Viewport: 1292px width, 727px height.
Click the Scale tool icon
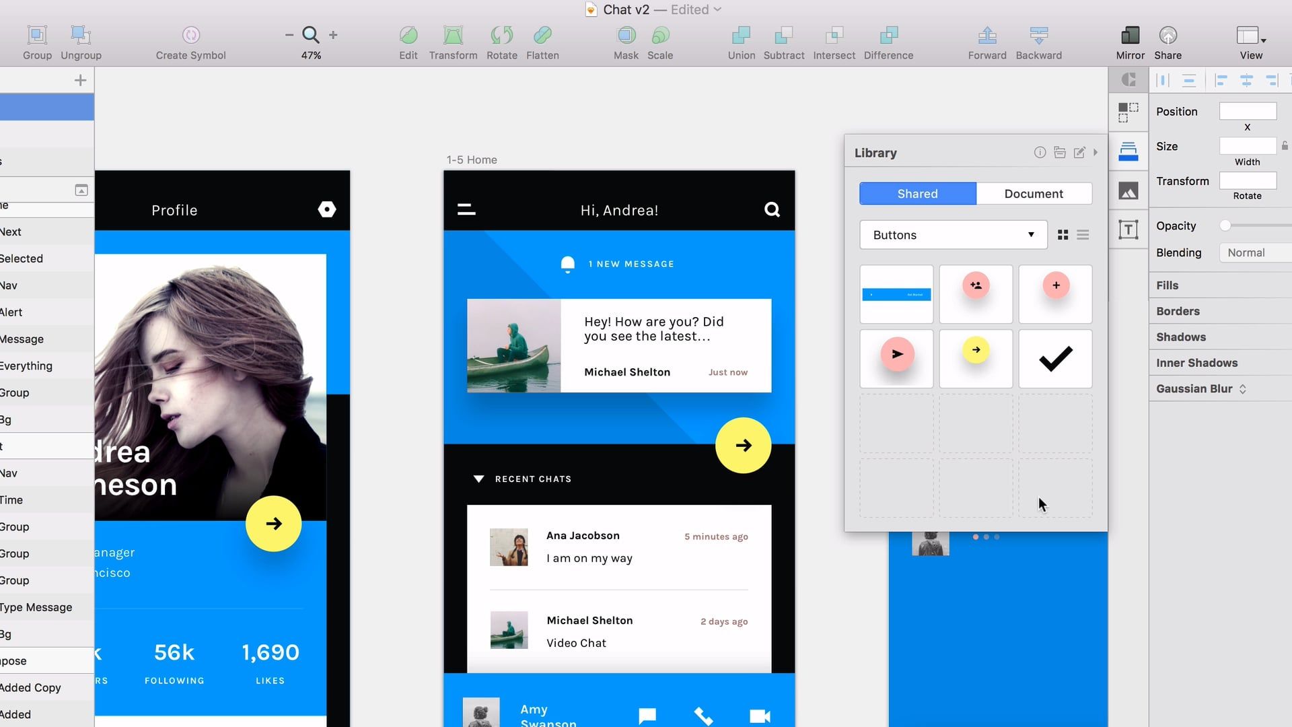660,35
